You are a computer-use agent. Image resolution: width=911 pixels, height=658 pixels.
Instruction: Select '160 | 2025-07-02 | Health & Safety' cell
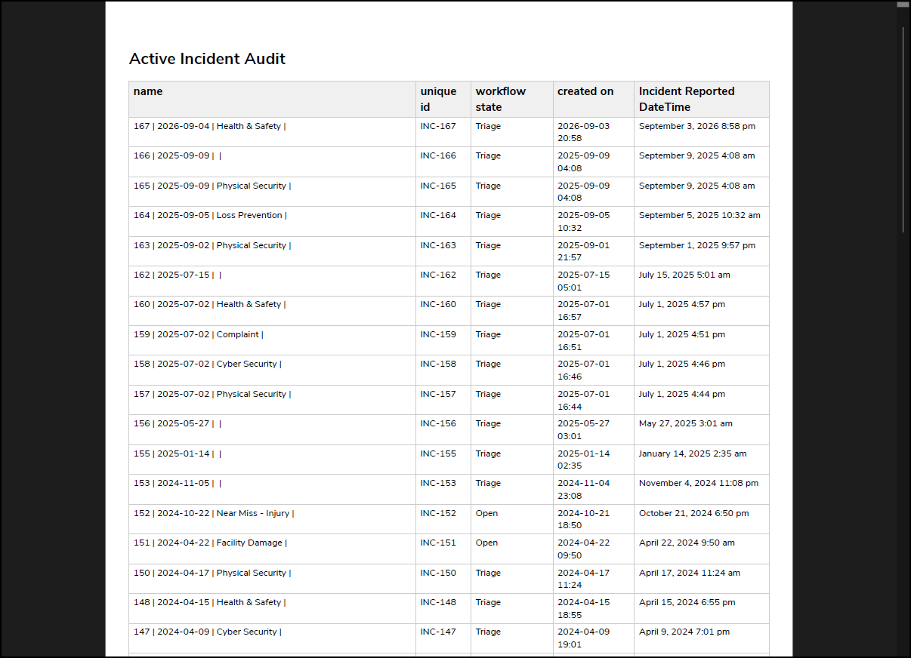[x=272, y=311]
